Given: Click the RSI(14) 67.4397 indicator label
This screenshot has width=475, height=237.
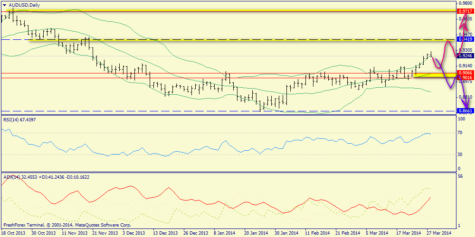Looking at the screenshot, I should coord(19,119).
